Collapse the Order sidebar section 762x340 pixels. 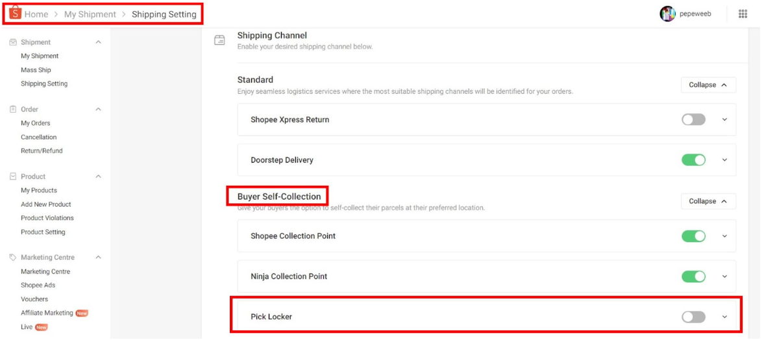pyautogui.click(x=99, y=109)
